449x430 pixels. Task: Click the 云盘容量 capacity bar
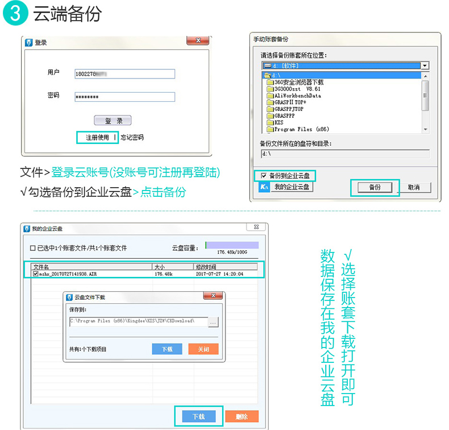click(232, 245)
